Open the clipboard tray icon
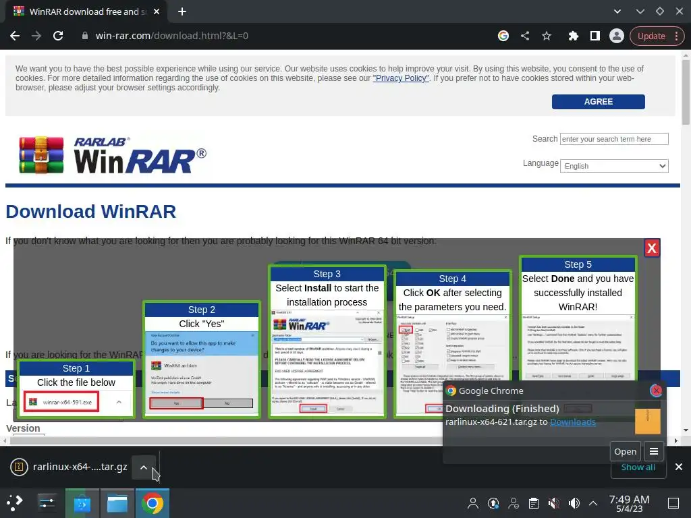The height and width of the screenshot is (518, 691). [533, 503]
